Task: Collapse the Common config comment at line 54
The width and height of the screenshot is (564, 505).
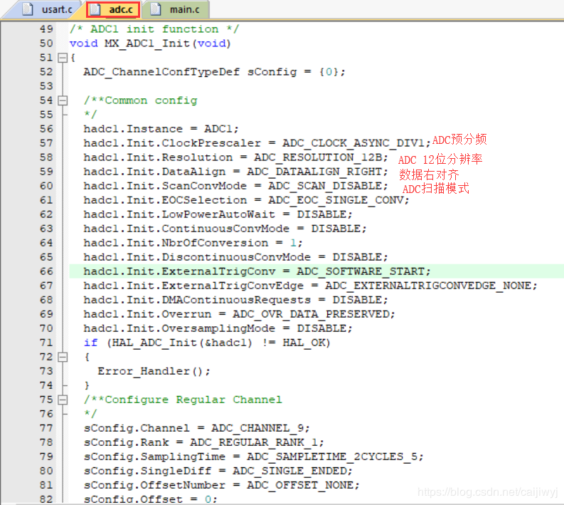Action: (x=63, y=100)
